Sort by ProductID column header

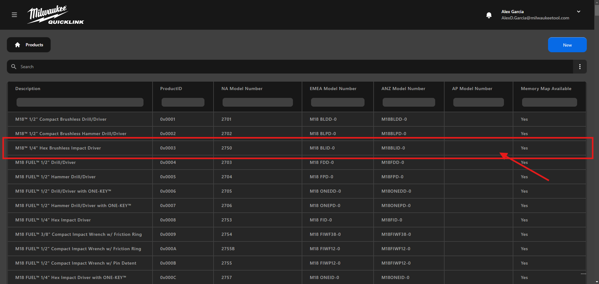pyautogui.click(x=171, y=89)
